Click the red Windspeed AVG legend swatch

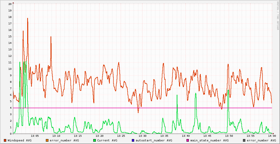point(5,140)
